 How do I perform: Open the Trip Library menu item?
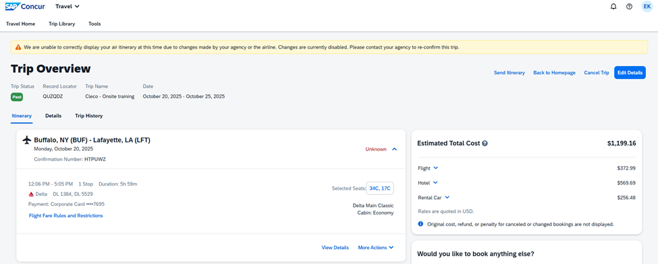click(x=61, y=24)
